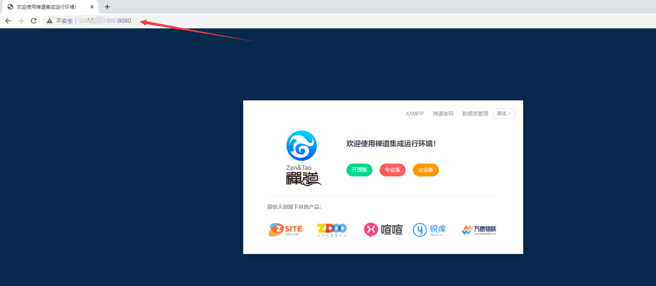Open the 万息物联 product logo
656x286 pixels.
click(x=479, y=230)
